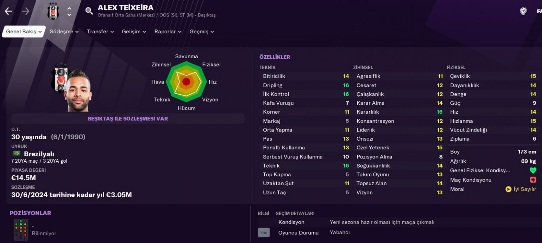Screen dimensions: 542x243
Task: Click the back navigation arrow
Action: [8, 11]
